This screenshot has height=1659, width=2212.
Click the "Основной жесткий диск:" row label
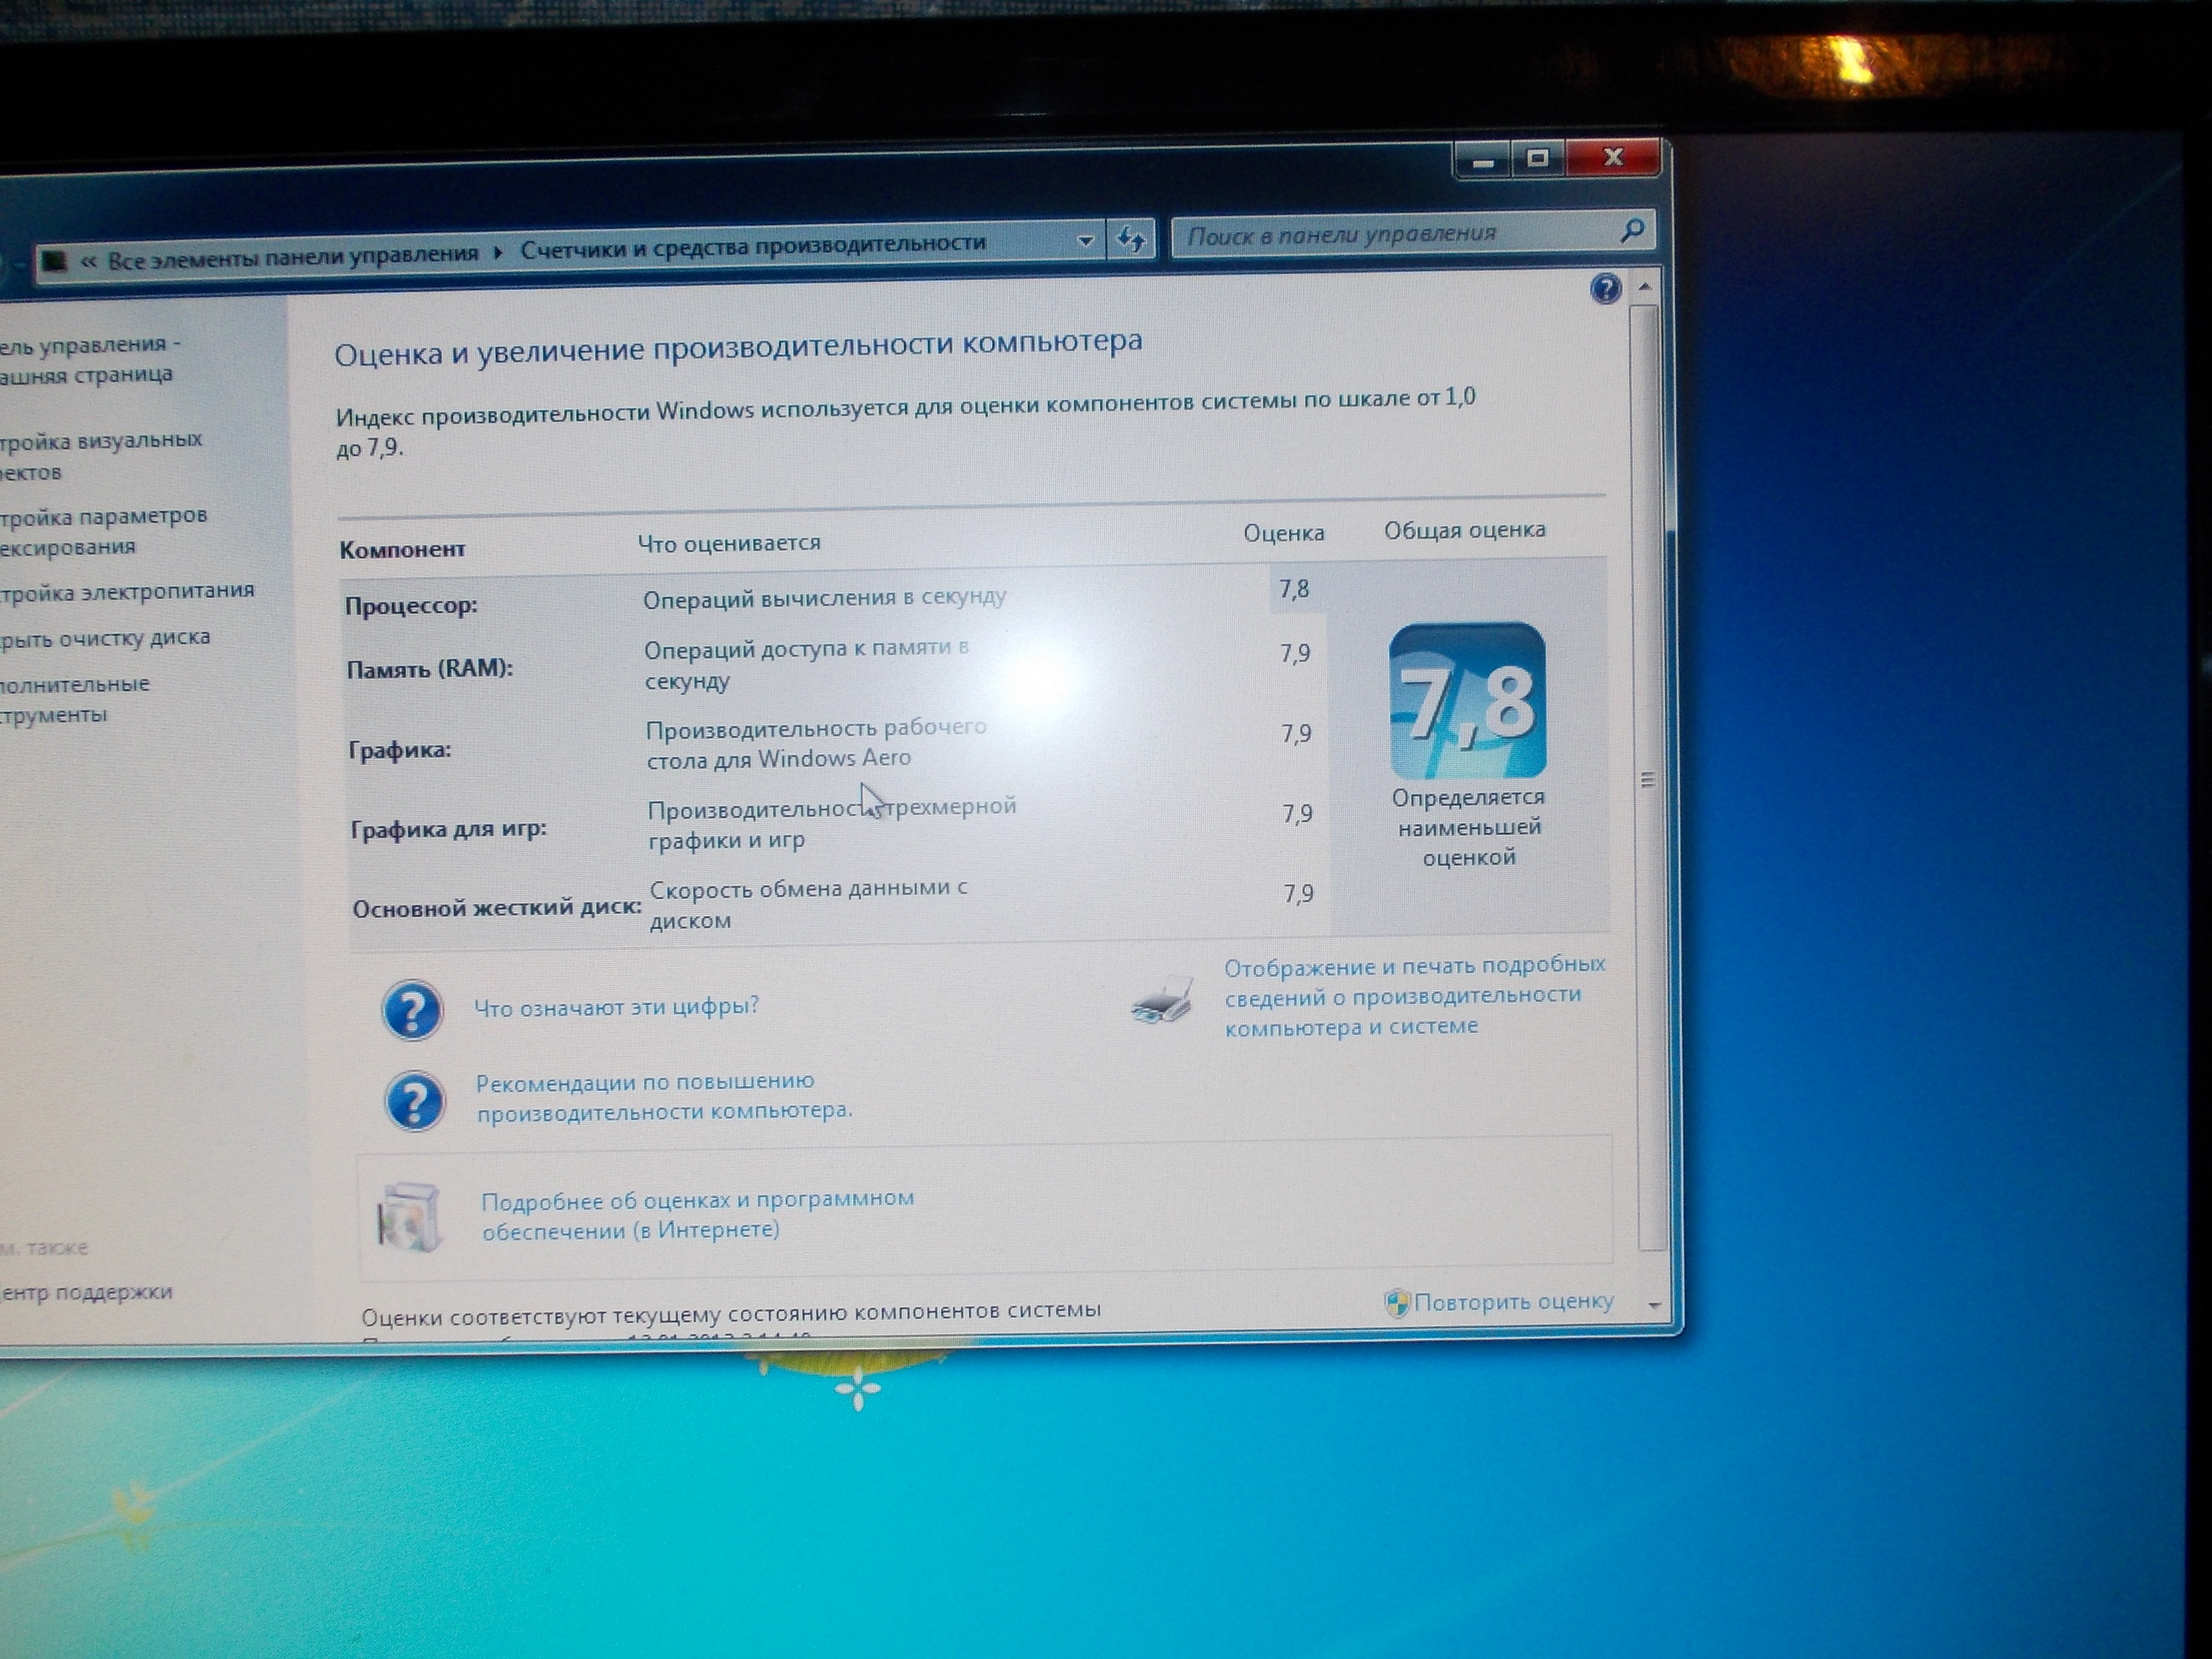point(497,908)
